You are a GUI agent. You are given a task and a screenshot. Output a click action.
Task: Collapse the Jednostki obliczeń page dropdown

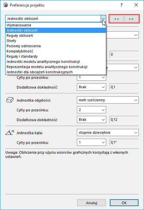pos(103,19)
